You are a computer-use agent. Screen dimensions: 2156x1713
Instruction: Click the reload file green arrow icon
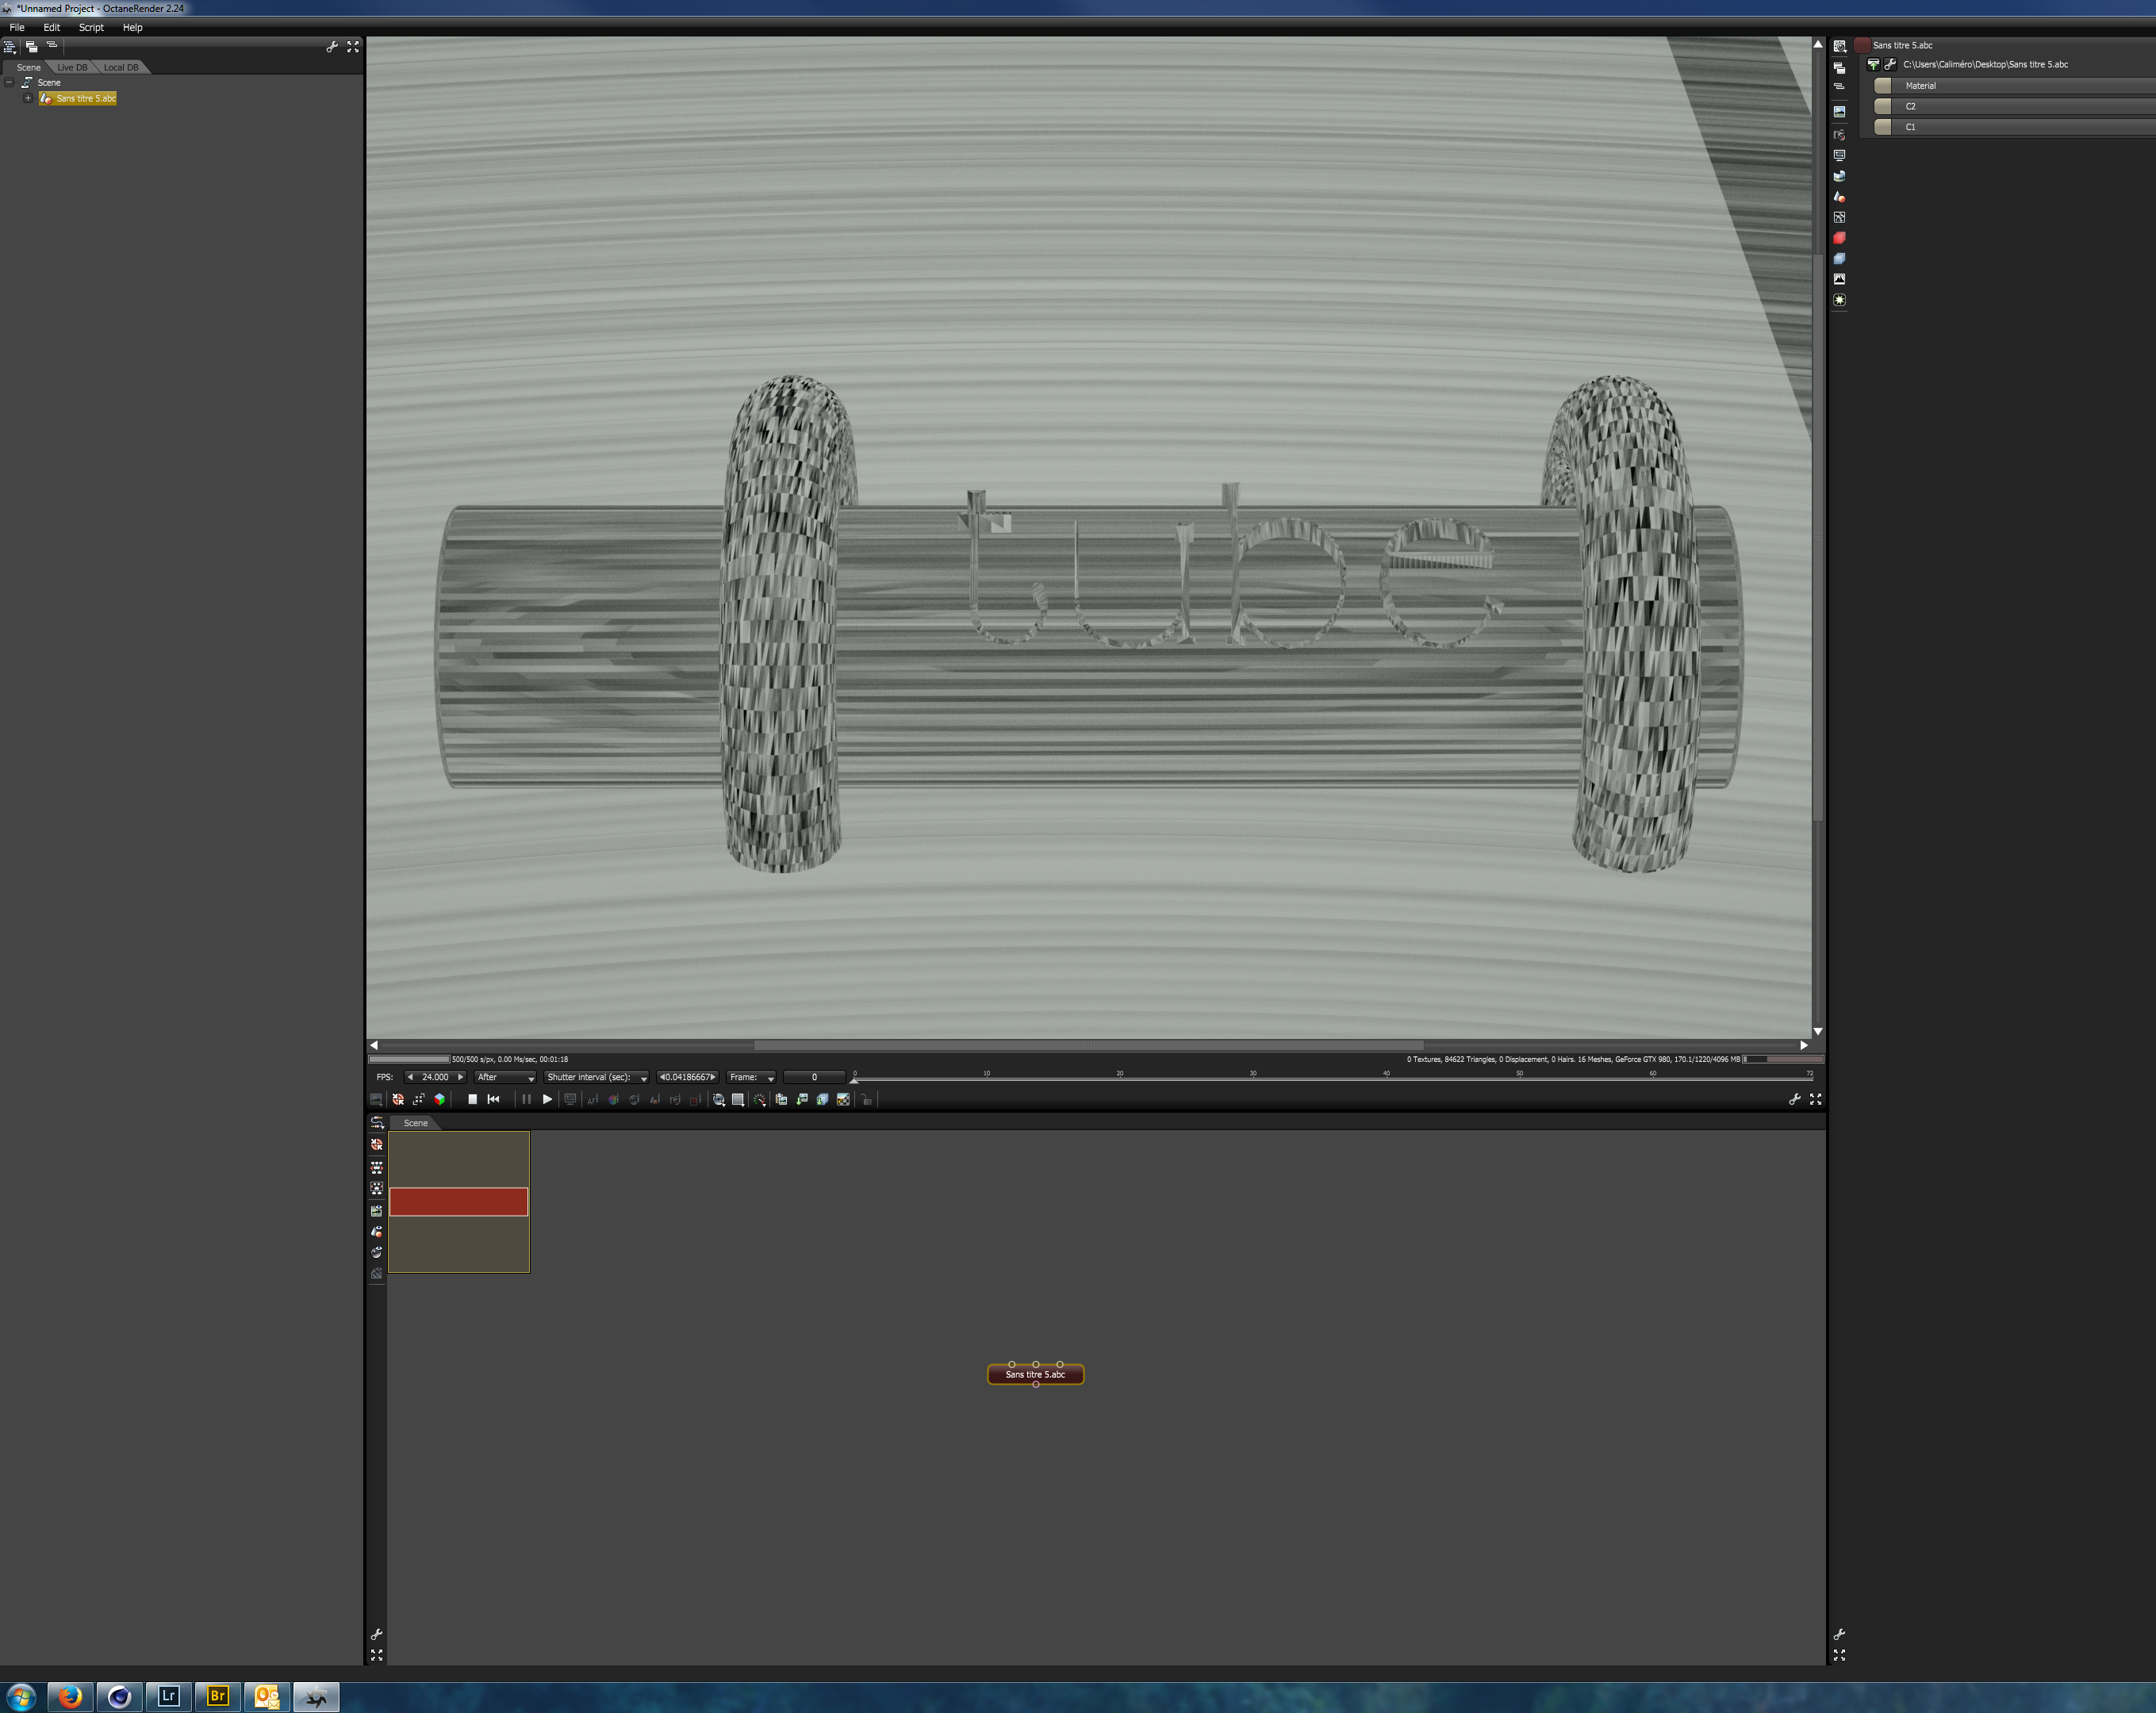pos(1873,64)
